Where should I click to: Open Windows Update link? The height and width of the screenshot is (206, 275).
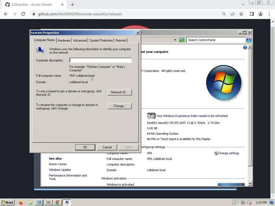pyautogui.click(x=60, y=170)
